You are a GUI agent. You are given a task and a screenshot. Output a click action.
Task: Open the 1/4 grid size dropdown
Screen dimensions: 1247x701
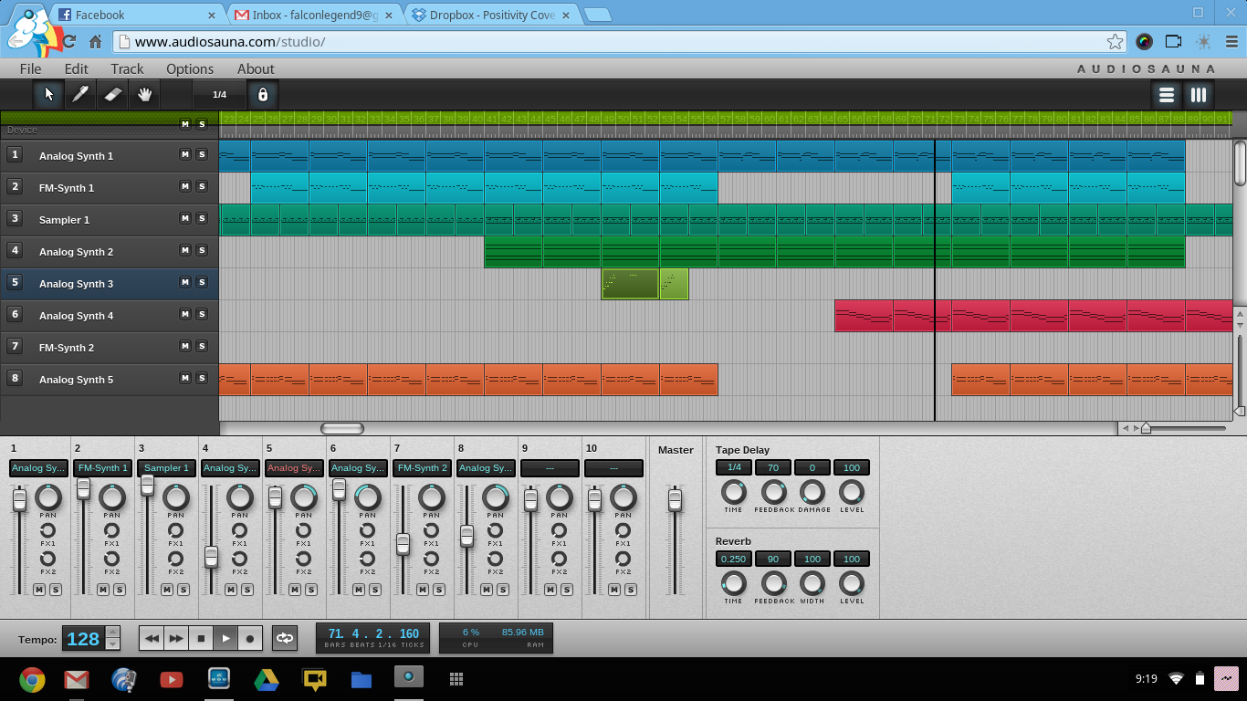tap(219, 94)
